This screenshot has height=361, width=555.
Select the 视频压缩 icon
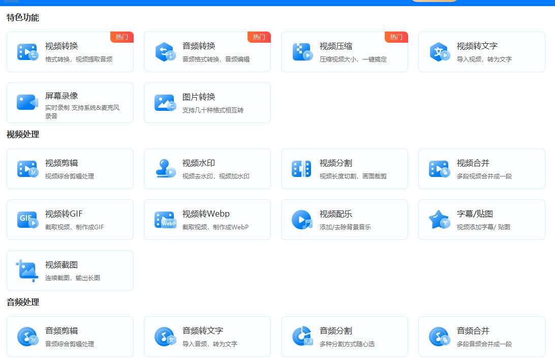[302, 52]
